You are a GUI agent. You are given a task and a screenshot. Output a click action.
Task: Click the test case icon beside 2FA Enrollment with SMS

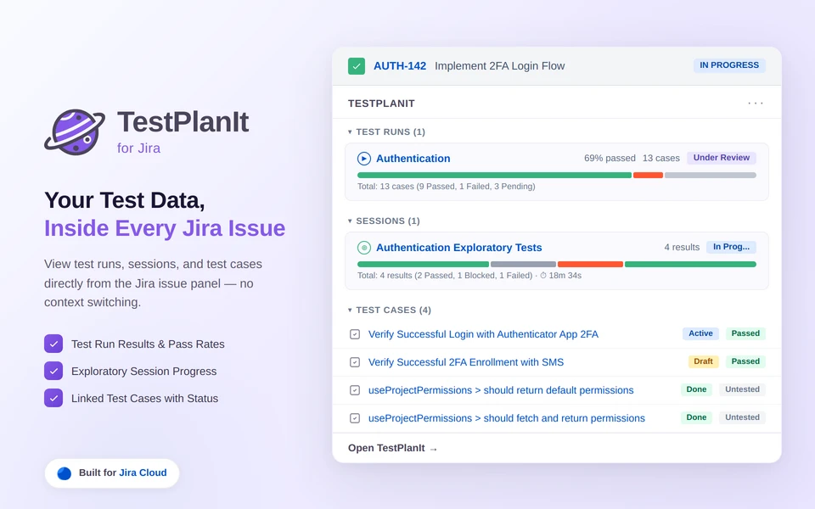point(355,362)
